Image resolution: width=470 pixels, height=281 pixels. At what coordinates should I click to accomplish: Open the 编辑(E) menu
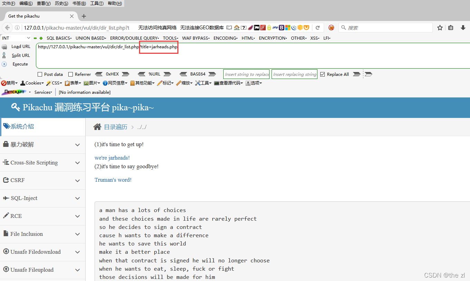coord(26,3)
